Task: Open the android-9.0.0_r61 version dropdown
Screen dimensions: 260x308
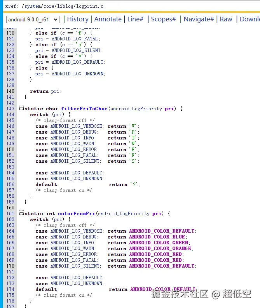Action: 33,19
